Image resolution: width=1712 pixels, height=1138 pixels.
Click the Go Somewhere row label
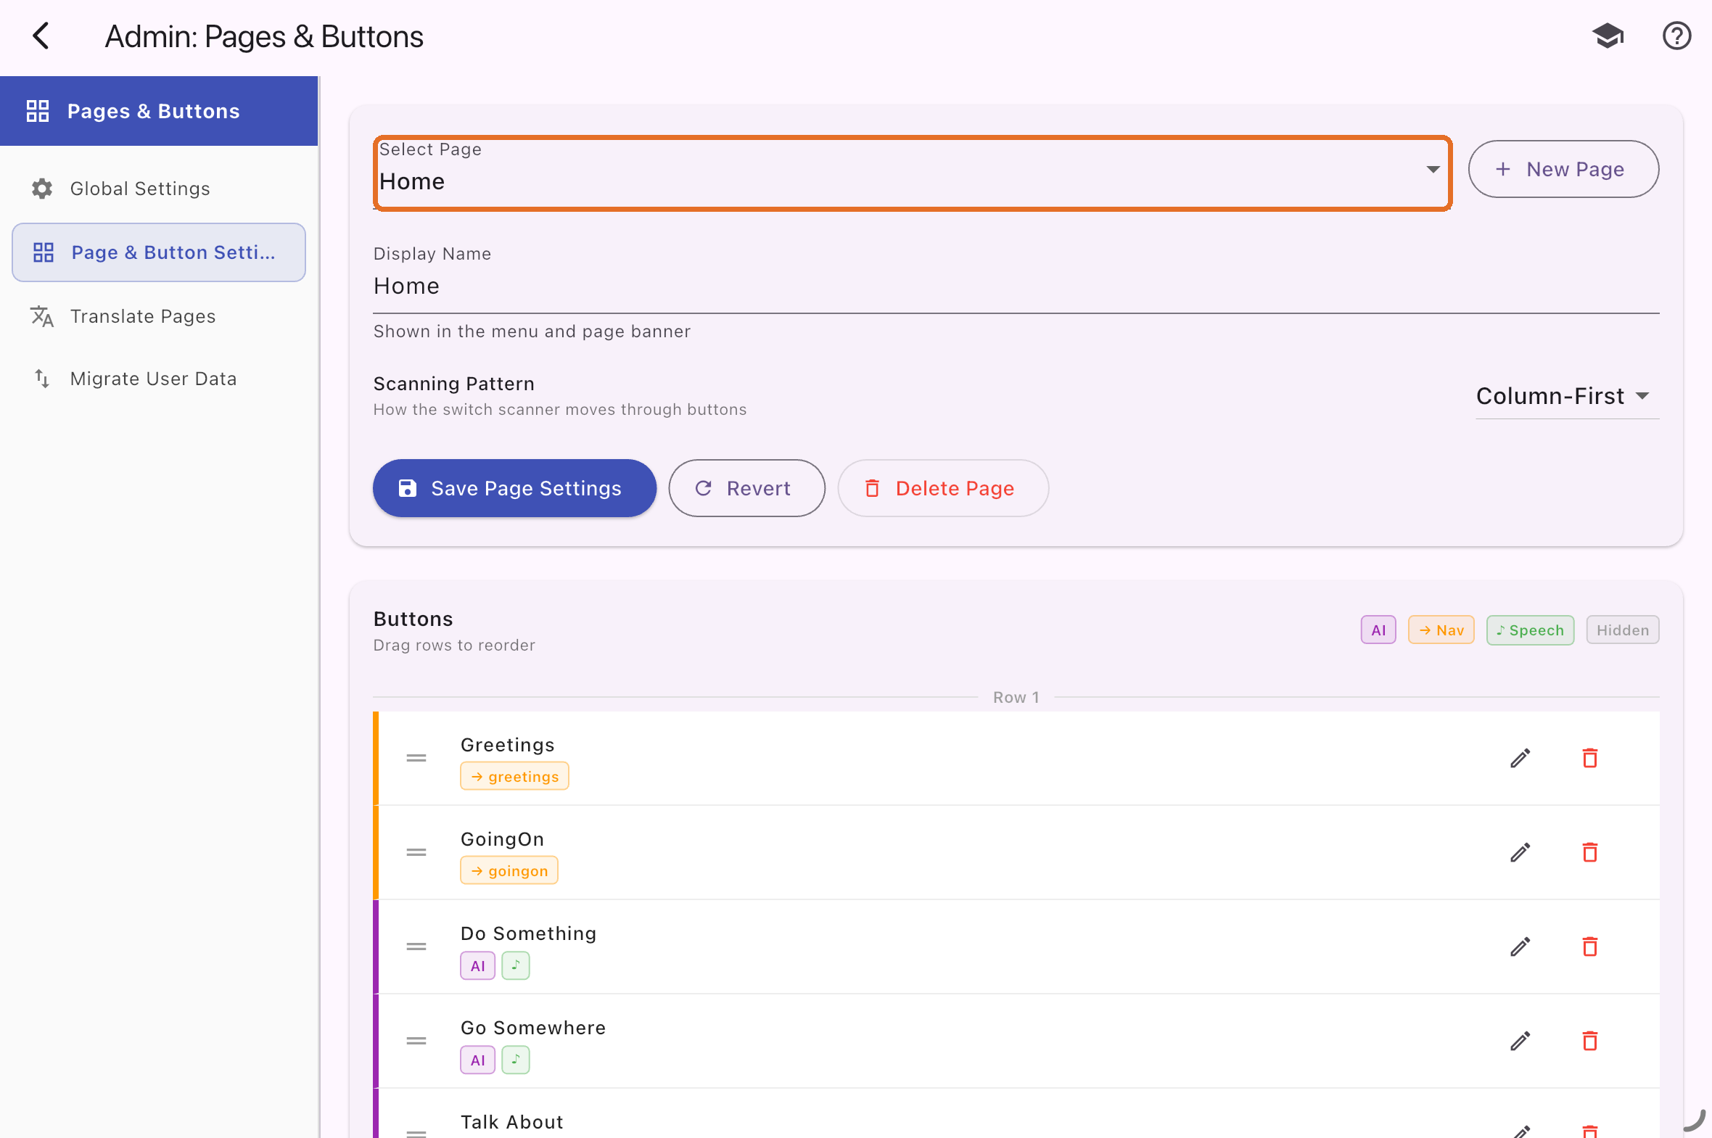click(x=533, y=1028)
